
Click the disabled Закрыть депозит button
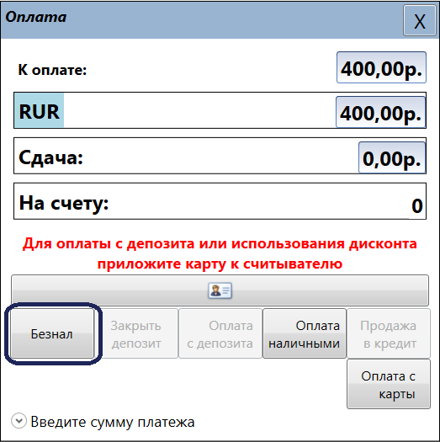point(136,333)
